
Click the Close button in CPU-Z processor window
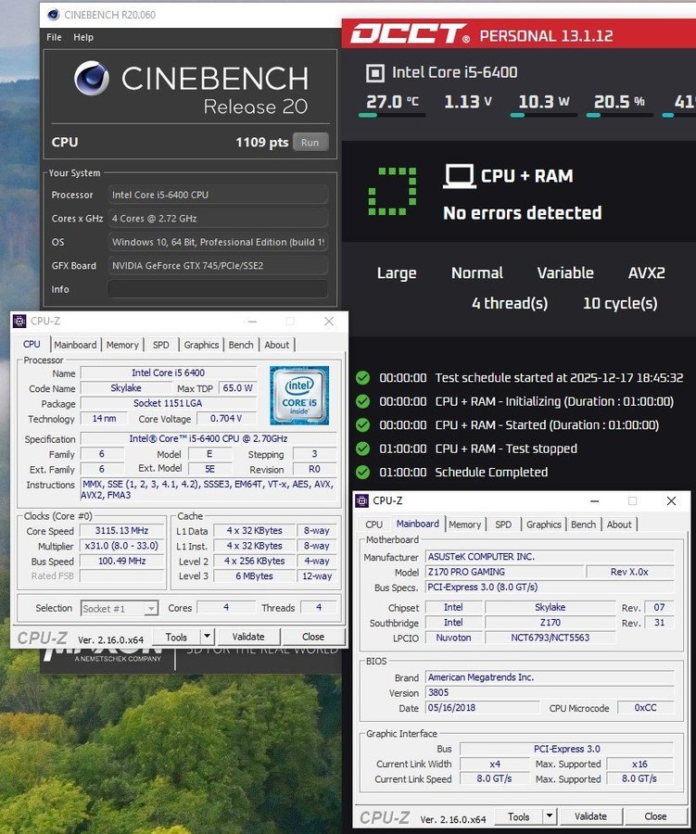point(313,637)
